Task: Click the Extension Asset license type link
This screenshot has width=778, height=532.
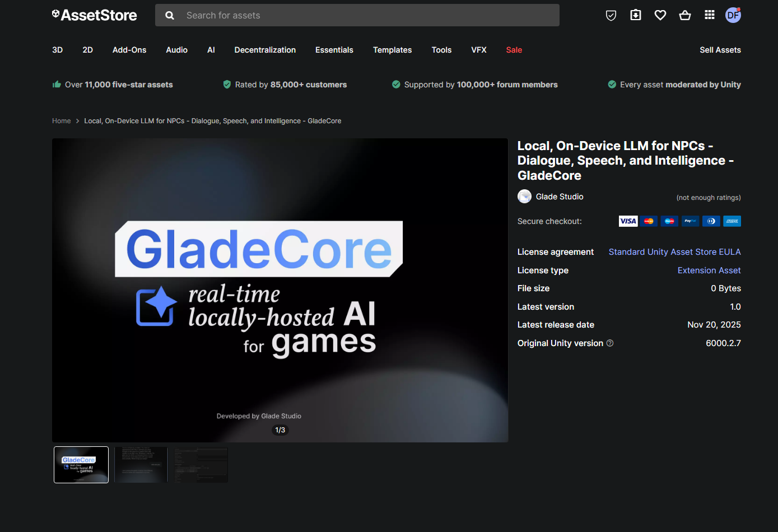Action: coord(709,270)
